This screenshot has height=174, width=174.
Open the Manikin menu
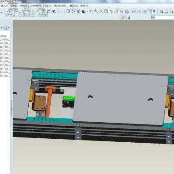tap(60, 6)
